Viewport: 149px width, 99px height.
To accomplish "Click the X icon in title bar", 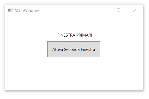I will pos(135,10).
